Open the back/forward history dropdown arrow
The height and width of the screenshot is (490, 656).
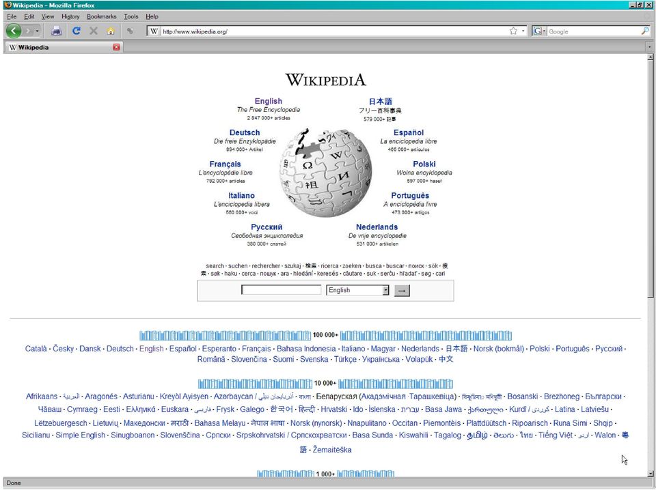point(37,31)
